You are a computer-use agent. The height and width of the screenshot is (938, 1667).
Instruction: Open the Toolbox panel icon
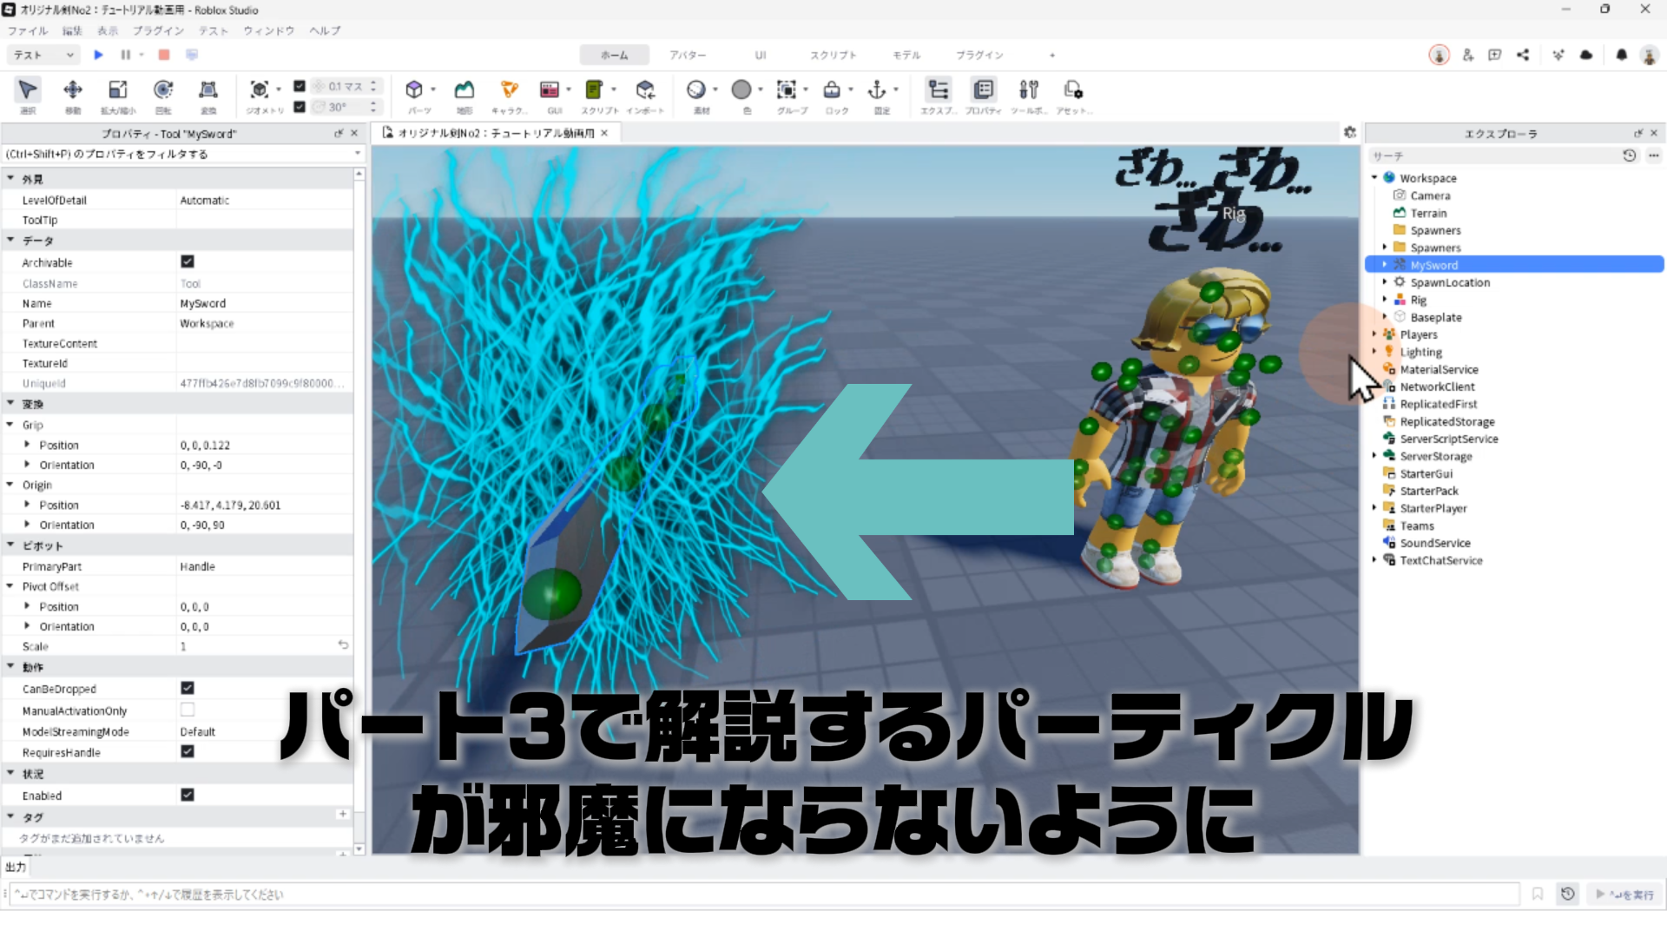point(1028,90)
